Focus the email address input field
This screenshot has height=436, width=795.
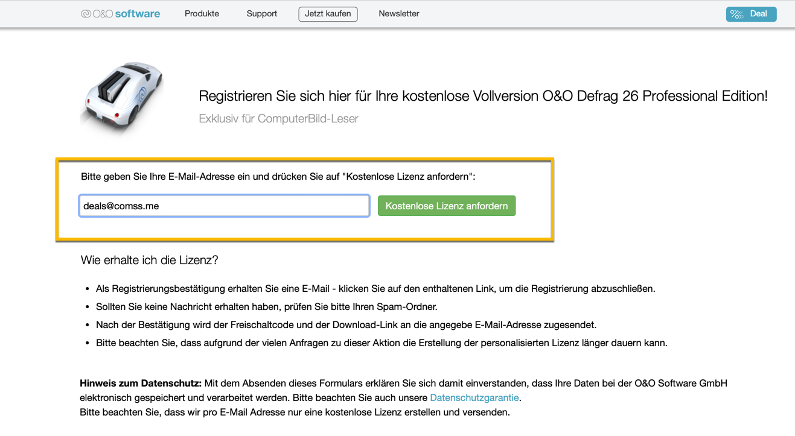(224, 206)
